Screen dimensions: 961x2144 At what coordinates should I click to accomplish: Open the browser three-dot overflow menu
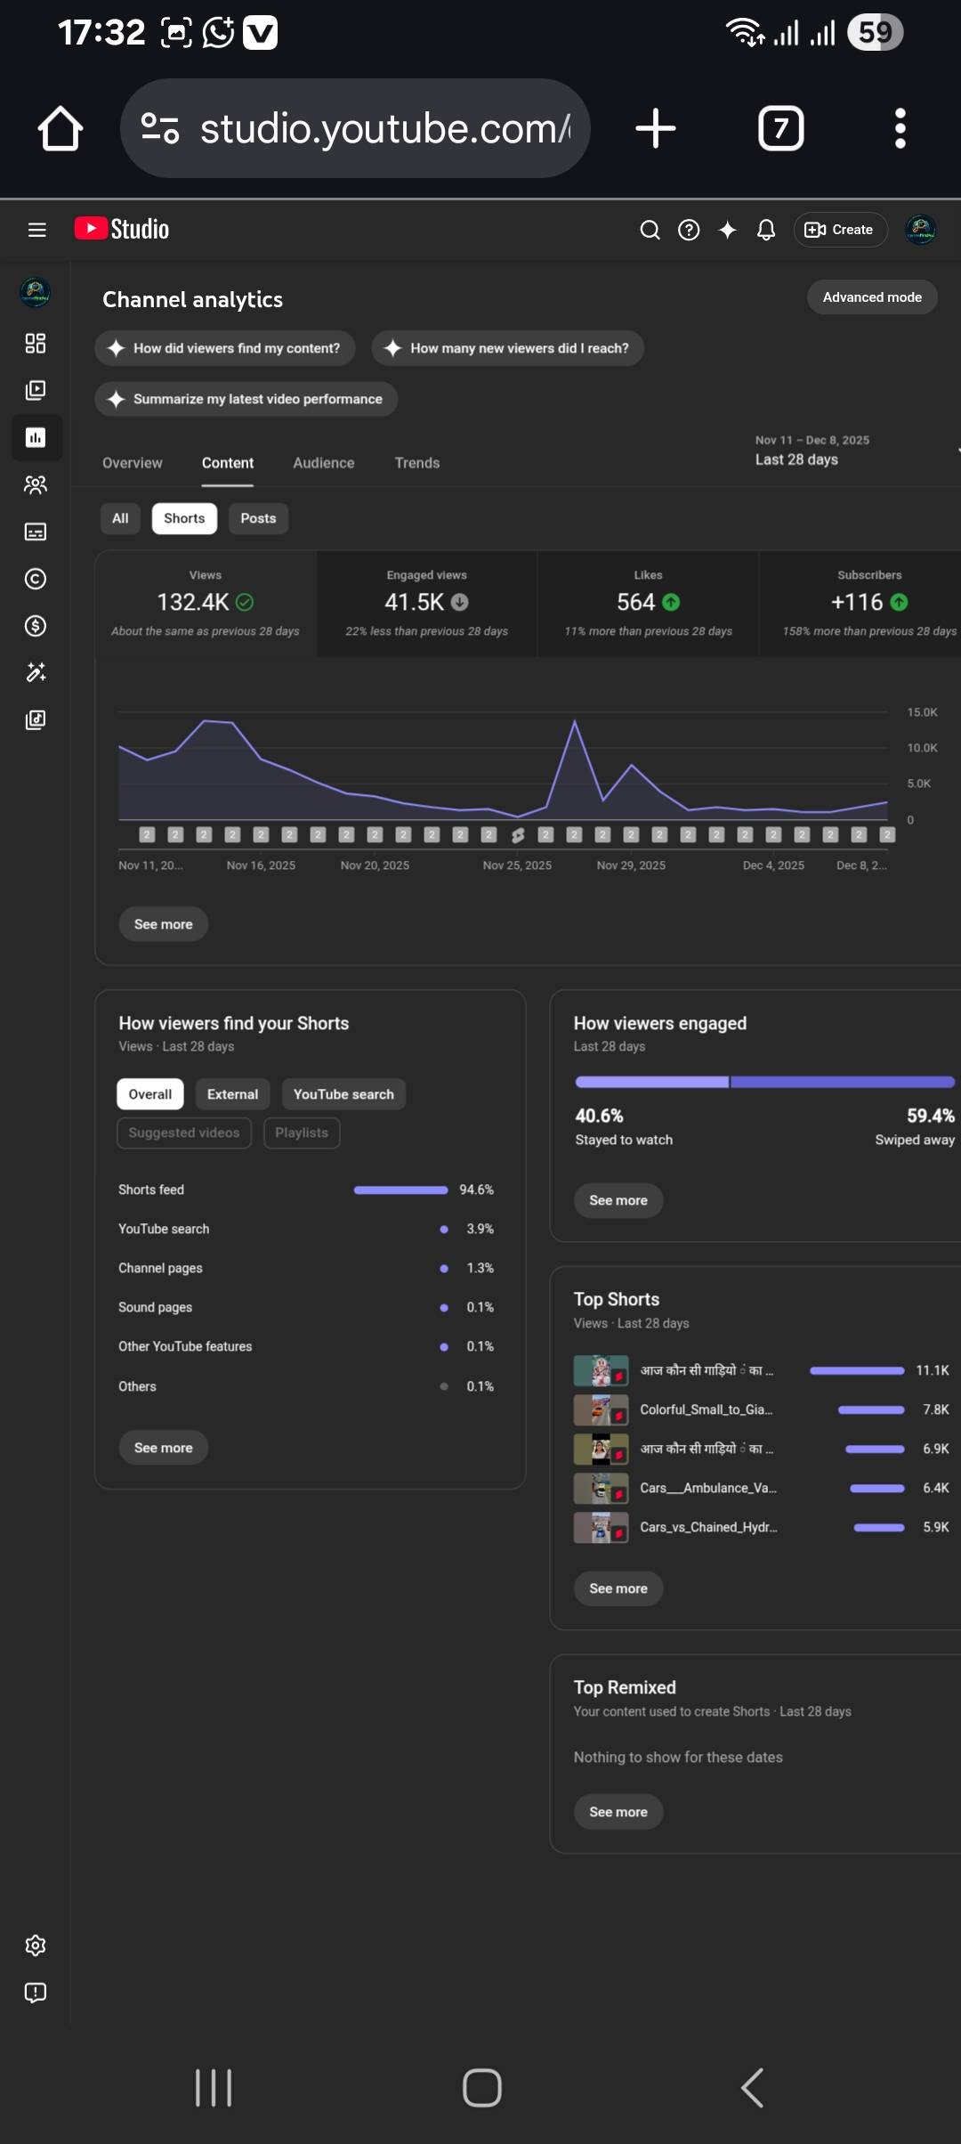[x=900, y=129]
